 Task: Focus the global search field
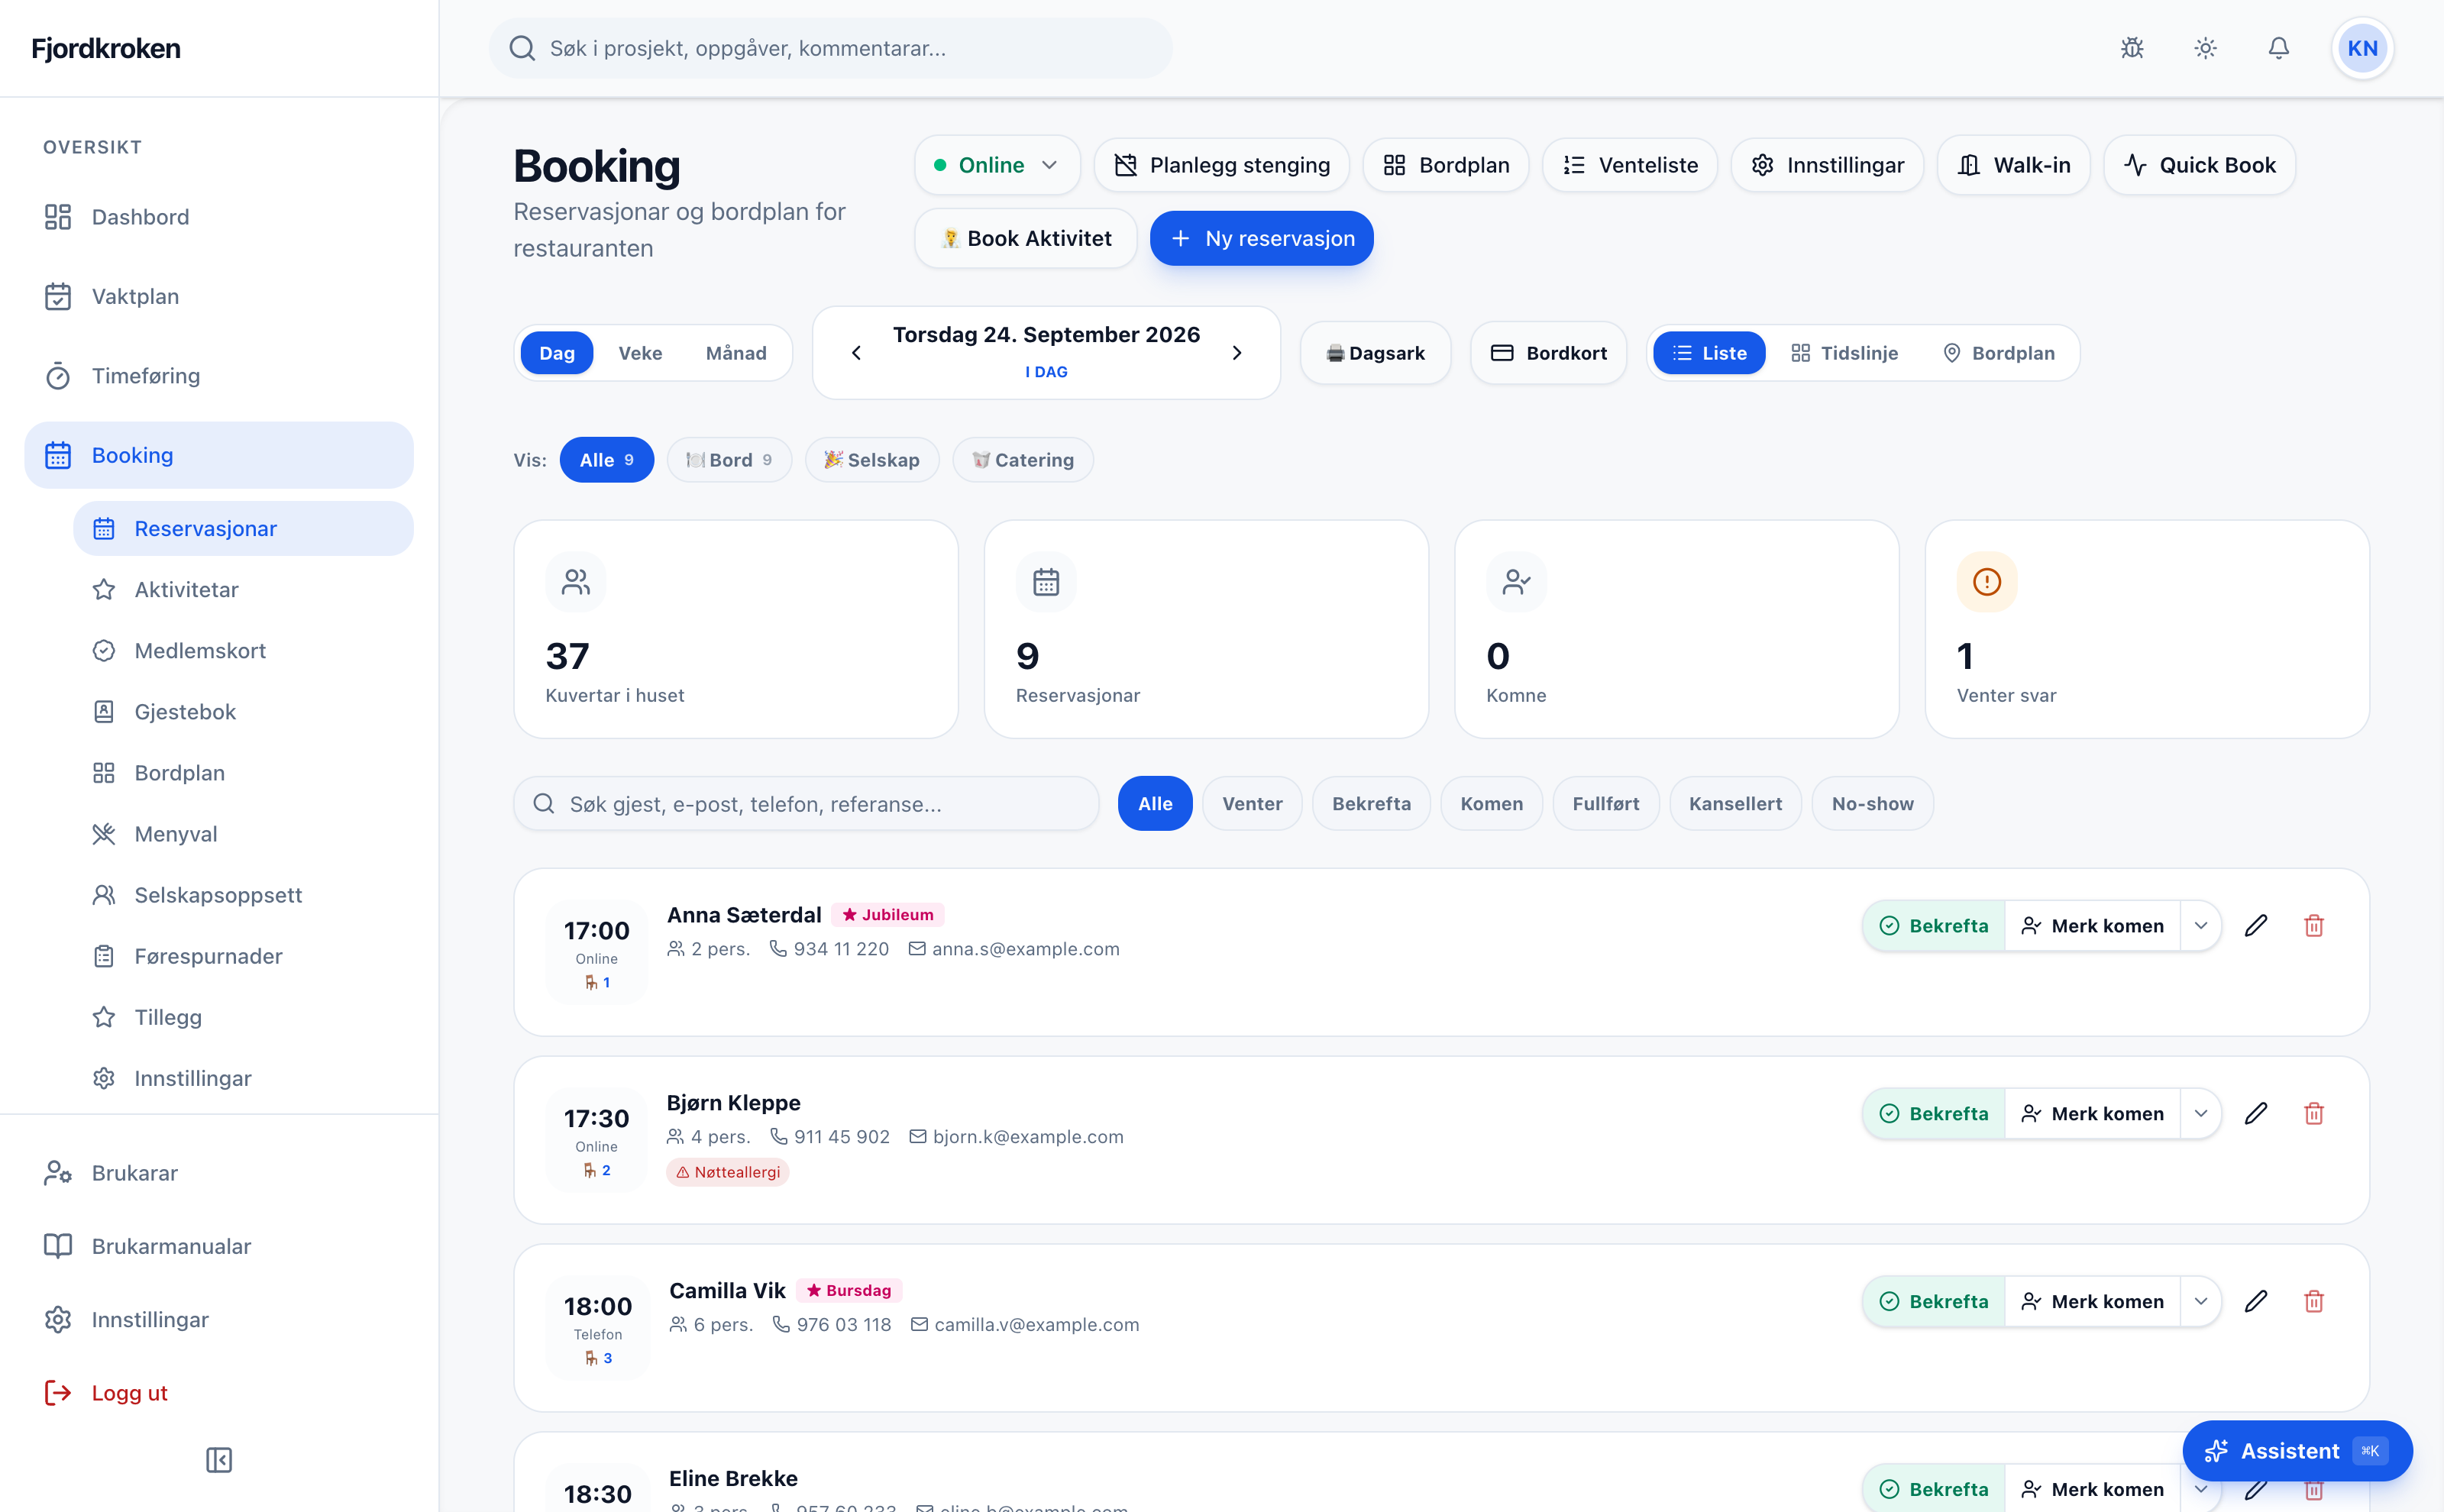831,48
